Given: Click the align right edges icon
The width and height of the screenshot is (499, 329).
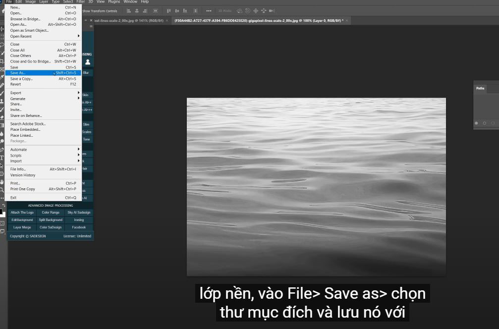Looking at the screenshot, I should coord(145,11).
